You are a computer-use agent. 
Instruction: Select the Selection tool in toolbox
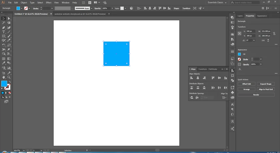click(4, 18)
